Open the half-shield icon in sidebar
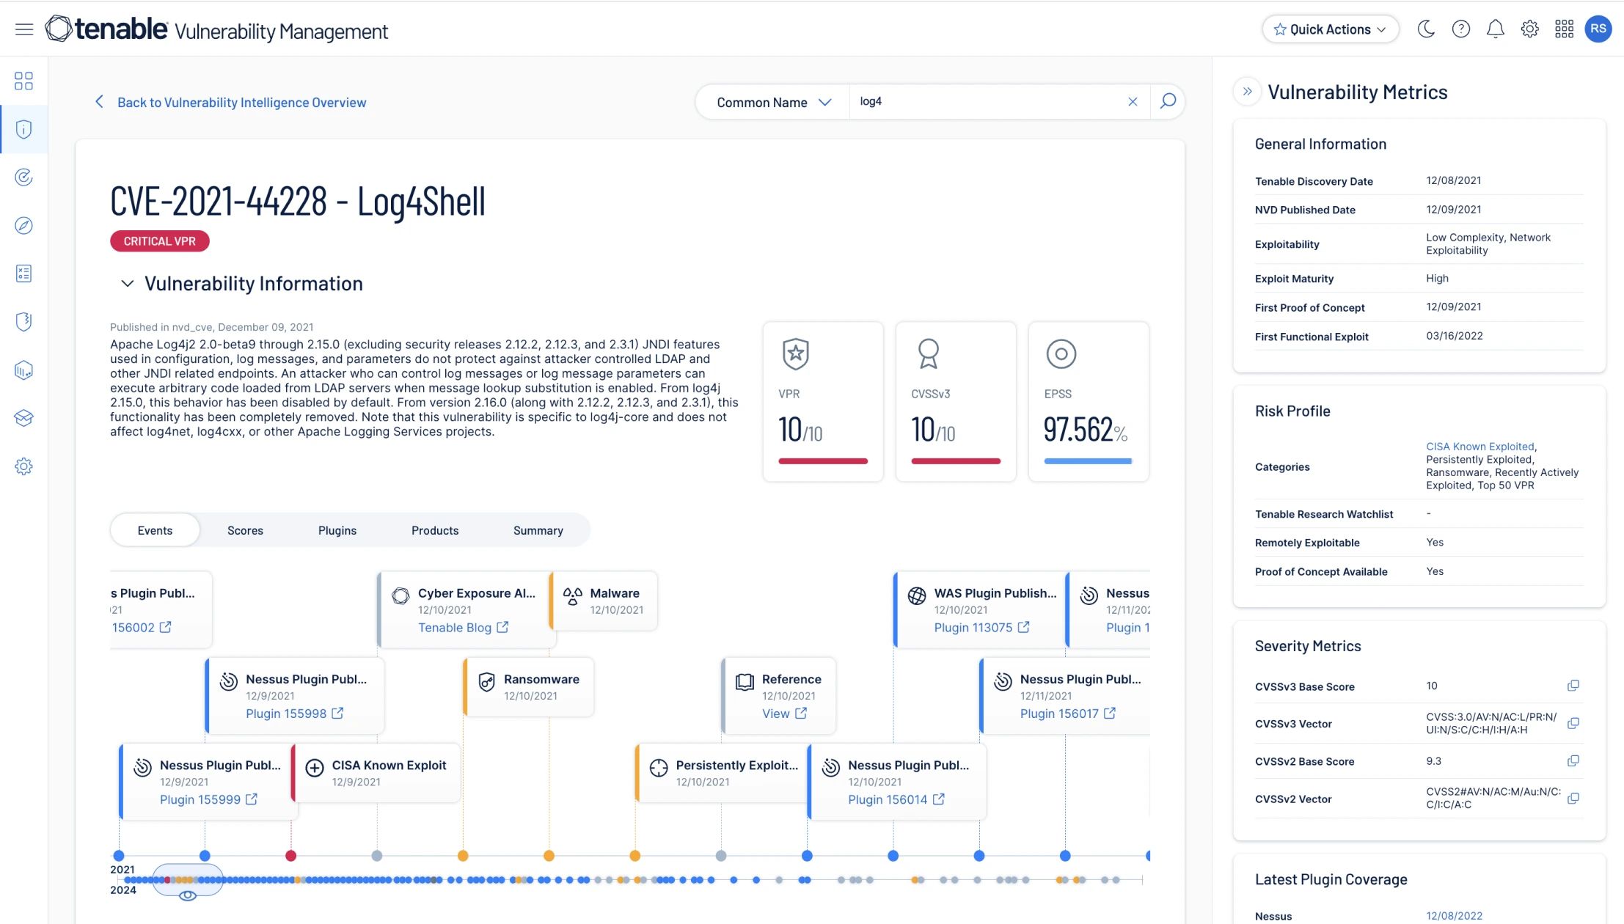Viewport: 1624px width, 924px height. click(x=24, y=321)
